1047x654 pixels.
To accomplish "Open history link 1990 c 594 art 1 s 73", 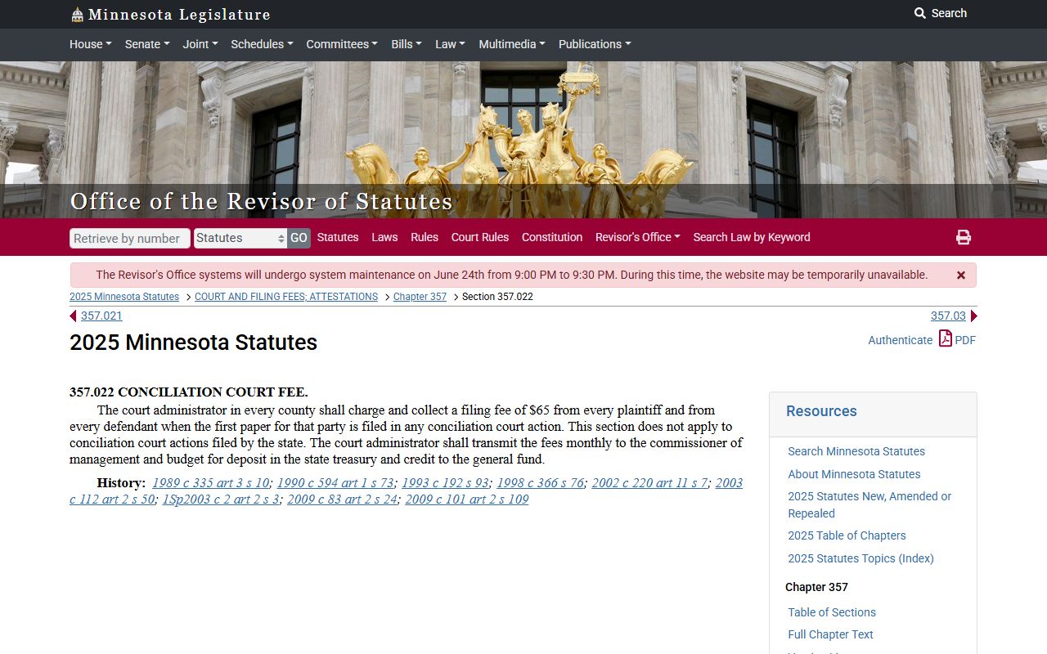I will point(335,483).
